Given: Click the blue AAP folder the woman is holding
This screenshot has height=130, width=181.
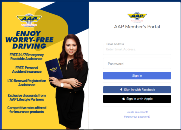Looking at the screenshot, I should click(54, 69).
